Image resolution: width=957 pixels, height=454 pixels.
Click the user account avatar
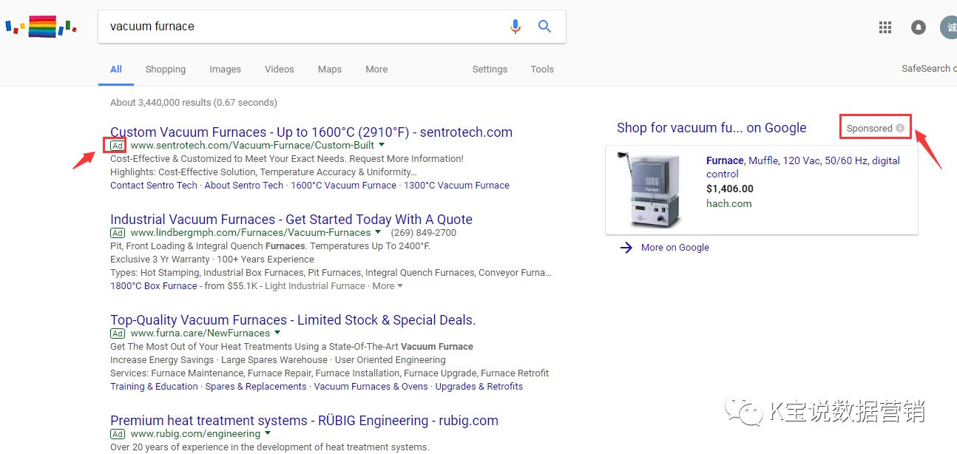(949, 27)
